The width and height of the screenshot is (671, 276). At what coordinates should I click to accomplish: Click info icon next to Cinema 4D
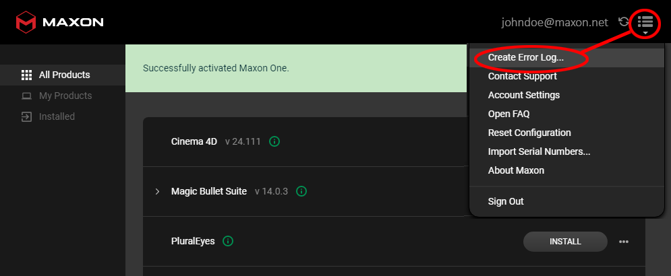(274, 141)
